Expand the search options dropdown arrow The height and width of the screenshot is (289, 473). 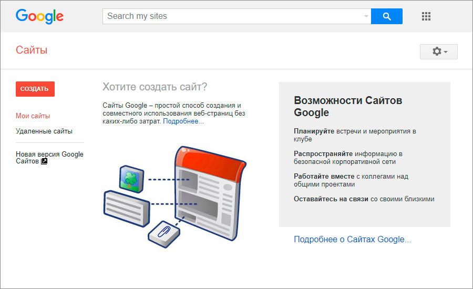tap(366, 16)
